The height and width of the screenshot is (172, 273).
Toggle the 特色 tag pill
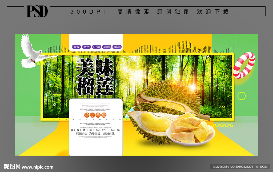point(86,46)
